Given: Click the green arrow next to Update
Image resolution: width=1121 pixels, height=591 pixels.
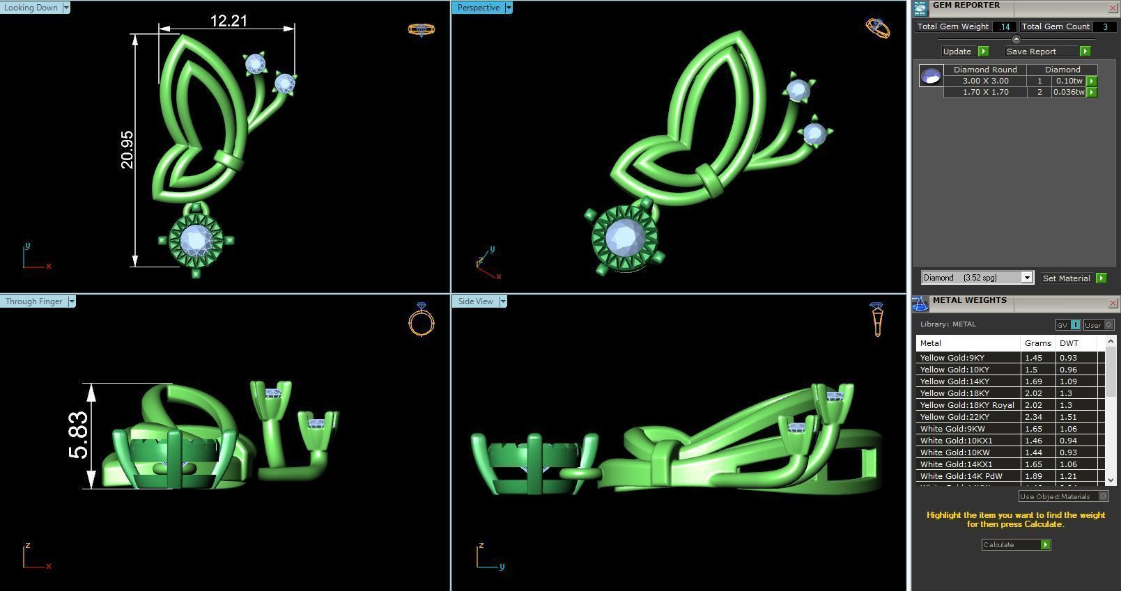Looking at the screenshot, I should [x=983, y=52].
